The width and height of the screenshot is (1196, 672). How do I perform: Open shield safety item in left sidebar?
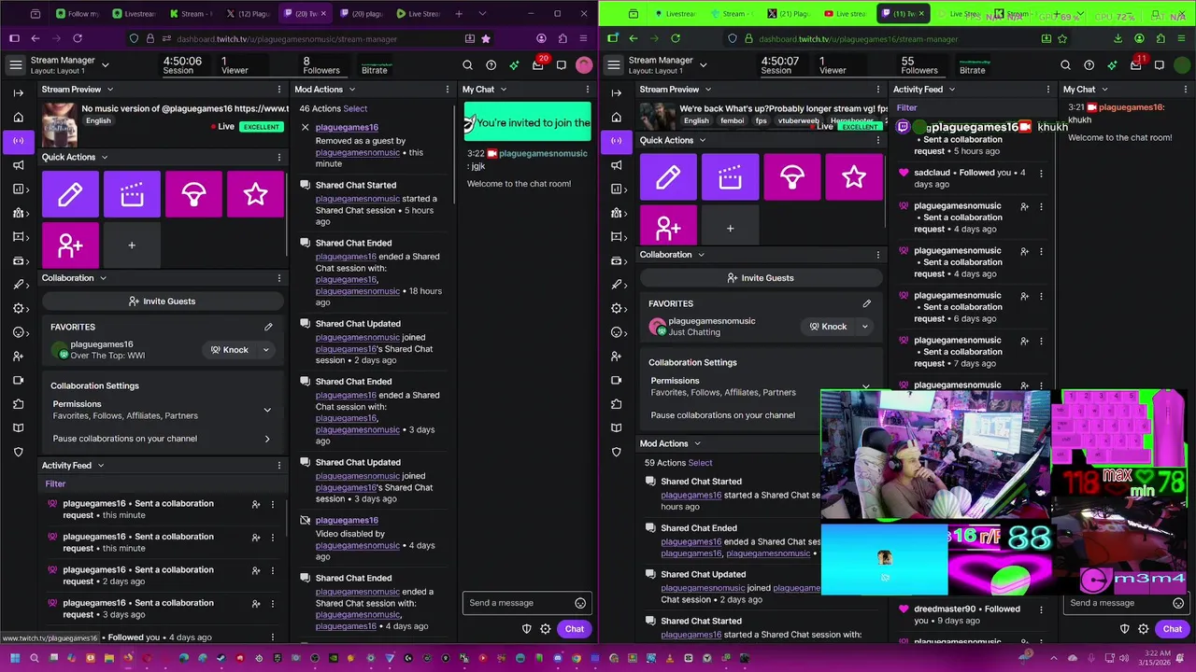[18, 452]
